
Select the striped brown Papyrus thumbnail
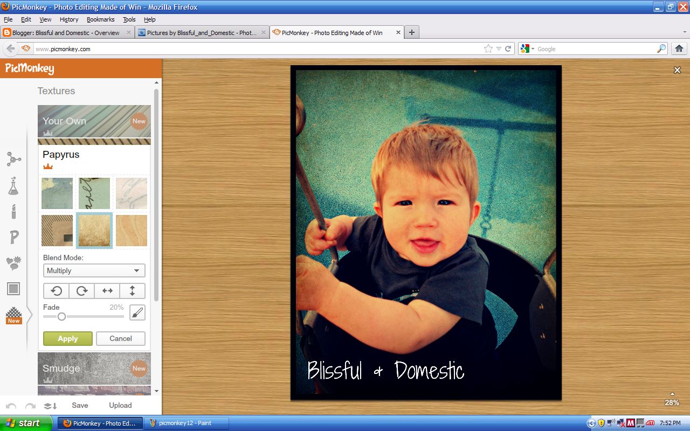tap(57, 231)
